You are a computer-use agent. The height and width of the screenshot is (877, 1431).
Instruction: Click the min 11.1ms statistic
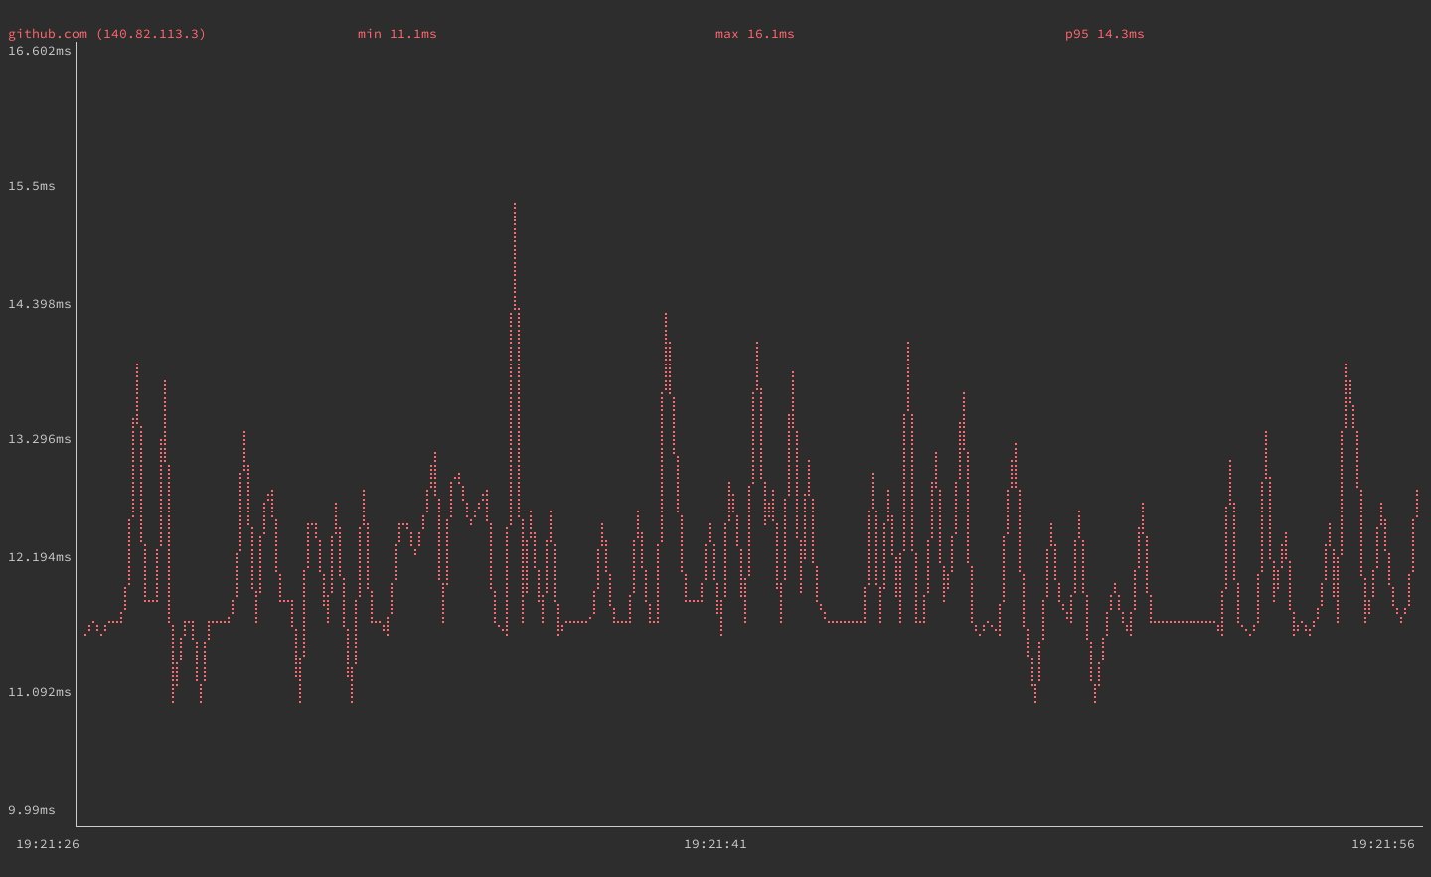[397, 33]
